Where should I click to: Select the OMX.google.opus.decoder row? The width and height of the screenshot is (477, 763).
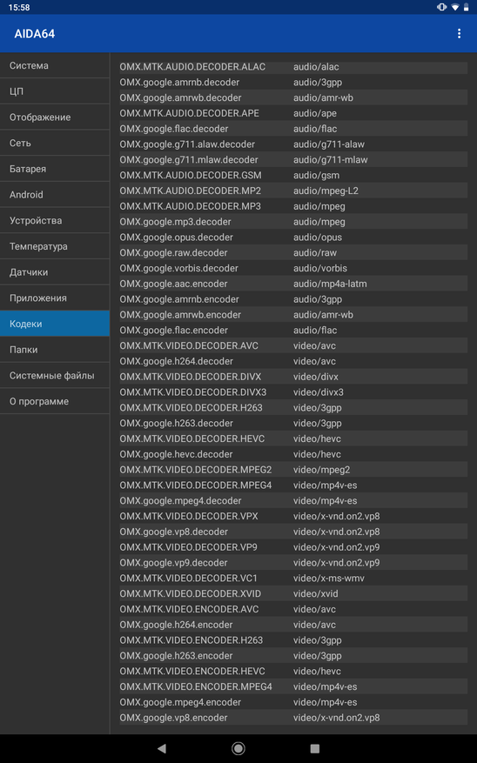pyautogui.click(x=293, y=237)
